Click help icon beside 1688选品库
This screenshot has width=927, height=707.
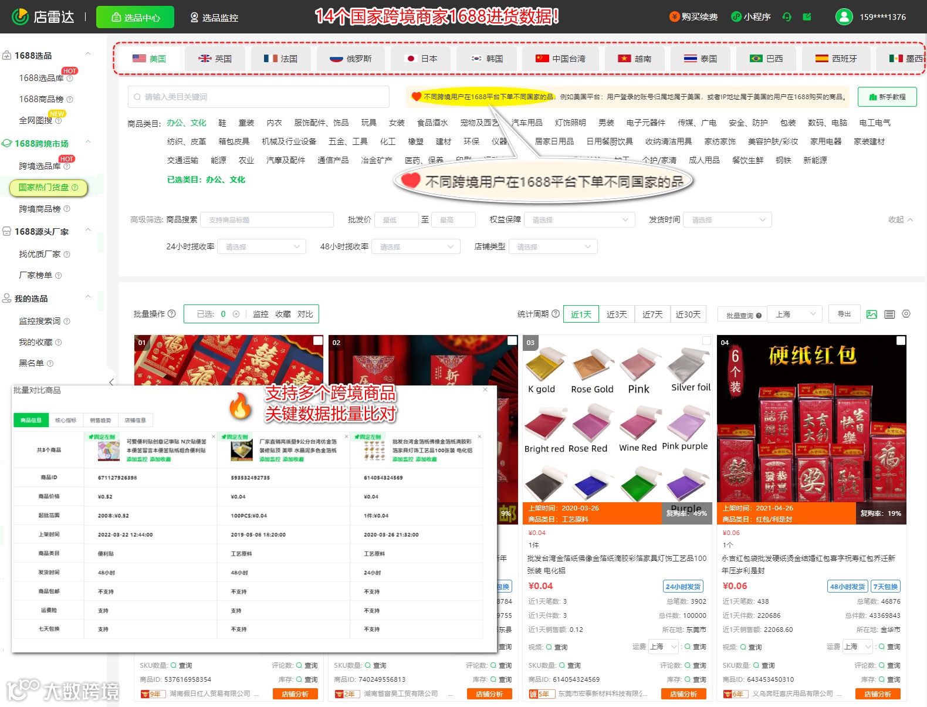70,78
